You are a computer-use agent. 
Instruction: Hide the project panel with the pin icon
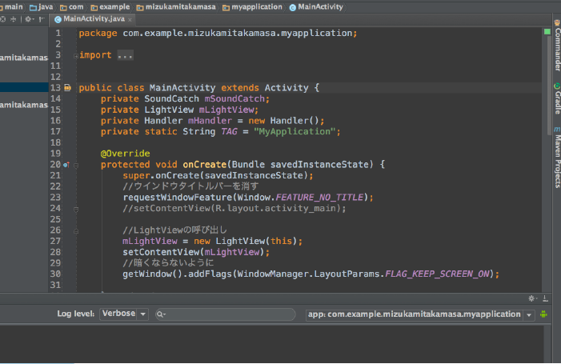42,19
